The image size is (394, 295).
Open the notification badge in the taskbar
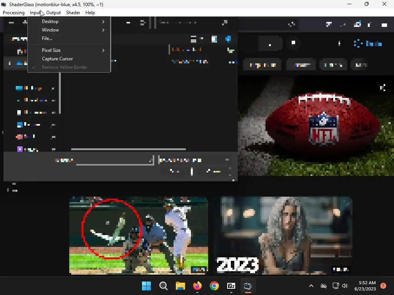point(383,286)
